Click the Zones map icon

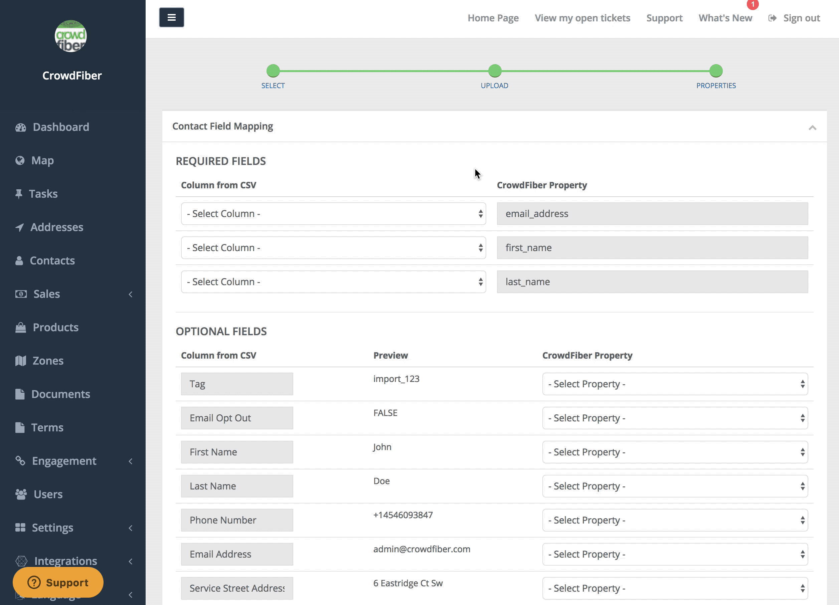(x=21, y=361)
